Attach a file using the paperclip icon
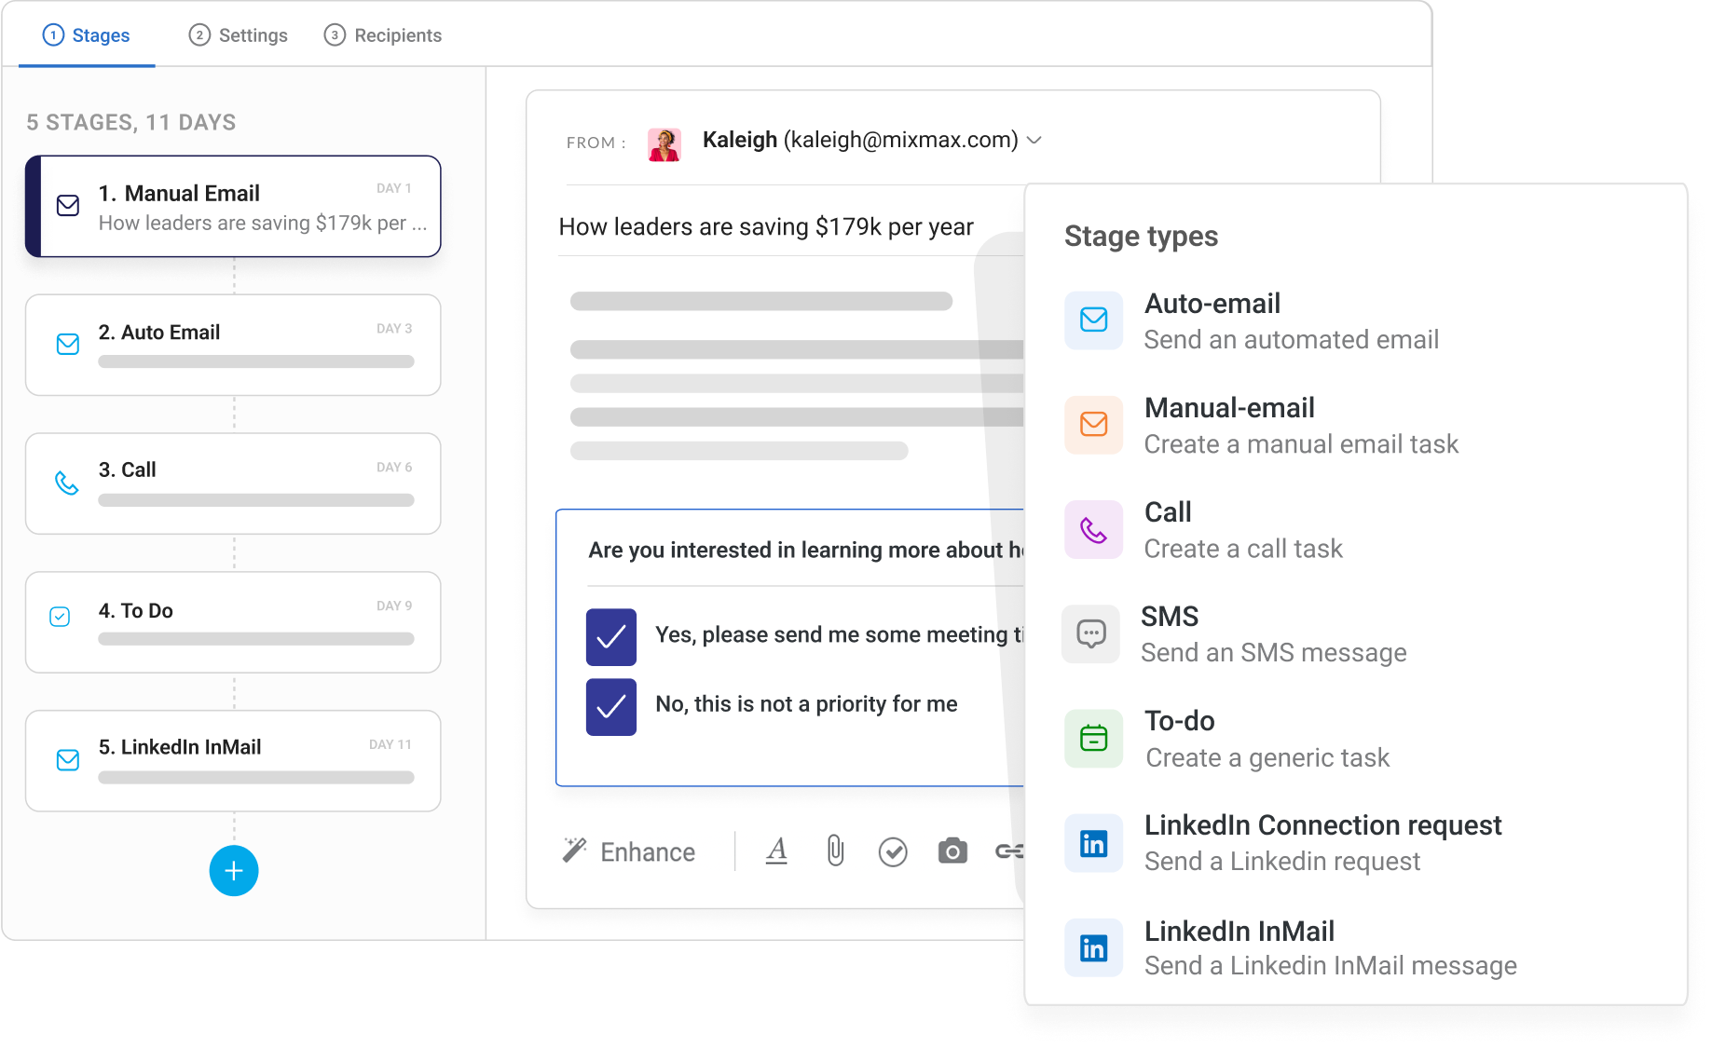Image resolution: width=1712 pixels, height=1048 pixels. 834,851
